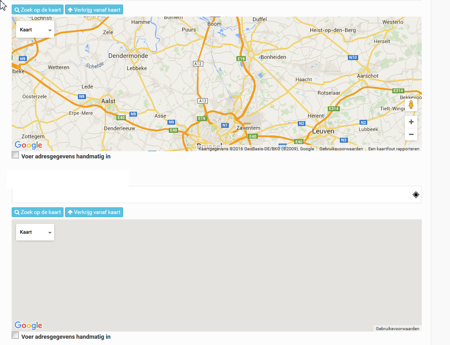Click the Street View pegman icon
Screen dimensions: 450x345
(411, 105)
